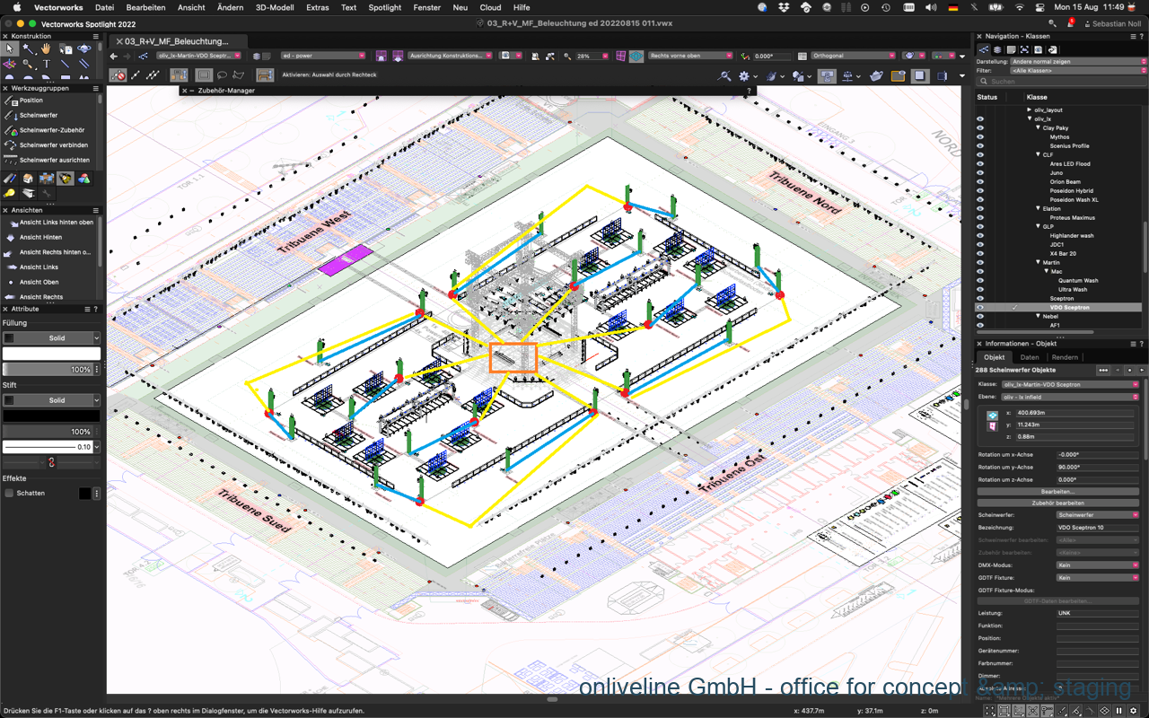The width and height of the screenshot is (1149, 718).
Task: Open the Füllung Solid dropdown
Action: (51, 337)
